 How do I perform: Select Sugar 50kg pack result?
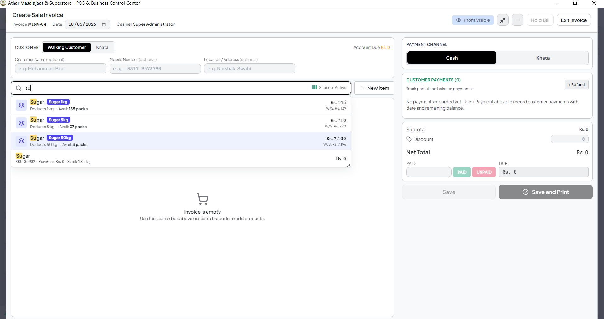(181, 141)
